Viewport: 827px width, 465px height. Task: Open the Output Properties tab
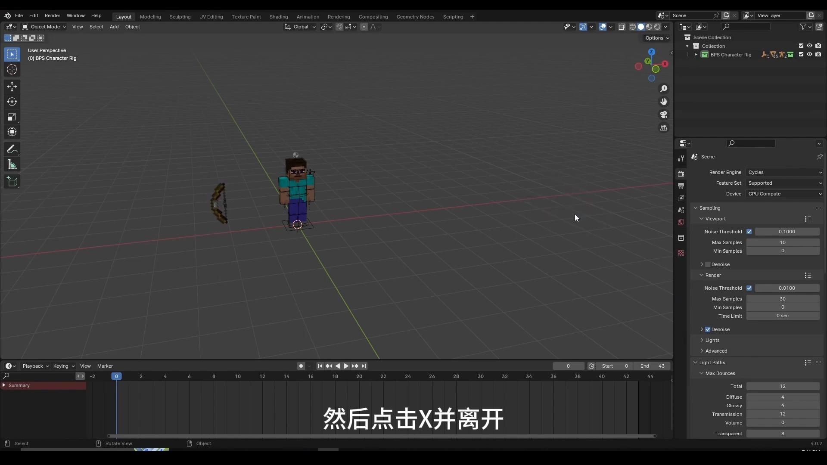coord(681,186)
